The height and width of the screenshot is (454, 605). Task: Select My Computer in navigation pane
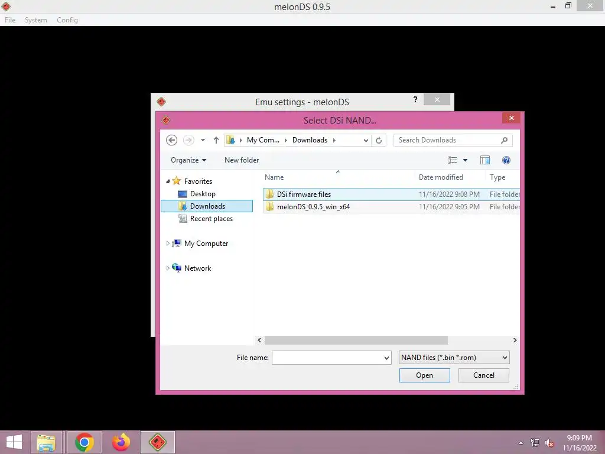[x=206, y=244]
